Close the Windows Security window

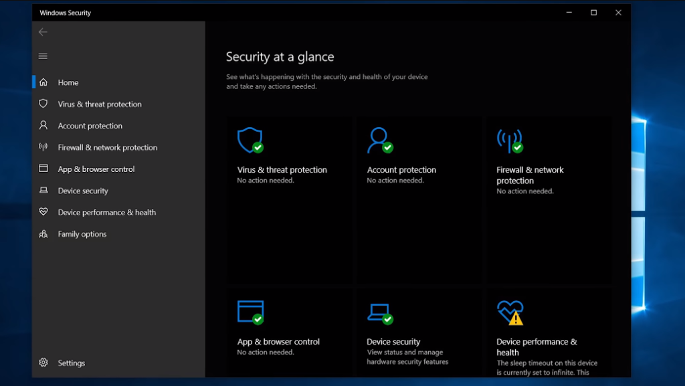(618, 13)
